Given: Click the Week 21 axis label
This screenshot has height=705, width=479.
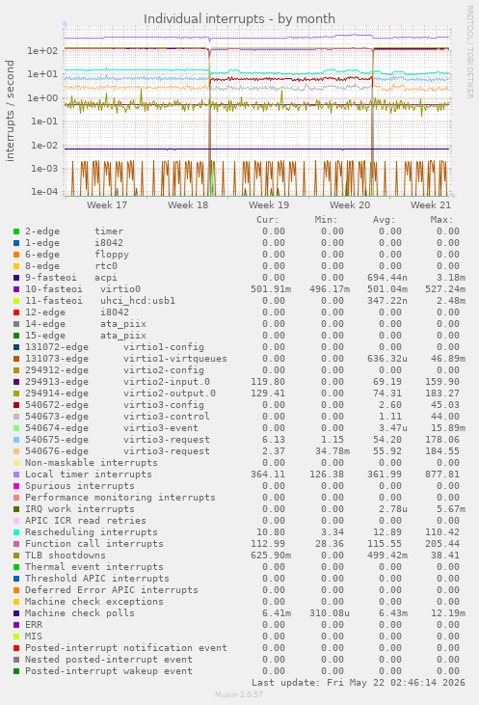Looking at the screenshot, I should [x=431, y=205].
